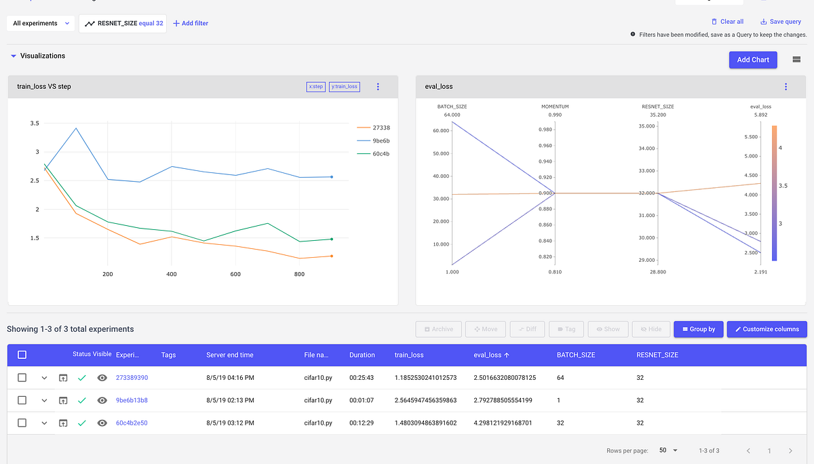Open experiment link 9be6b13b8

(x=130, y=400)
